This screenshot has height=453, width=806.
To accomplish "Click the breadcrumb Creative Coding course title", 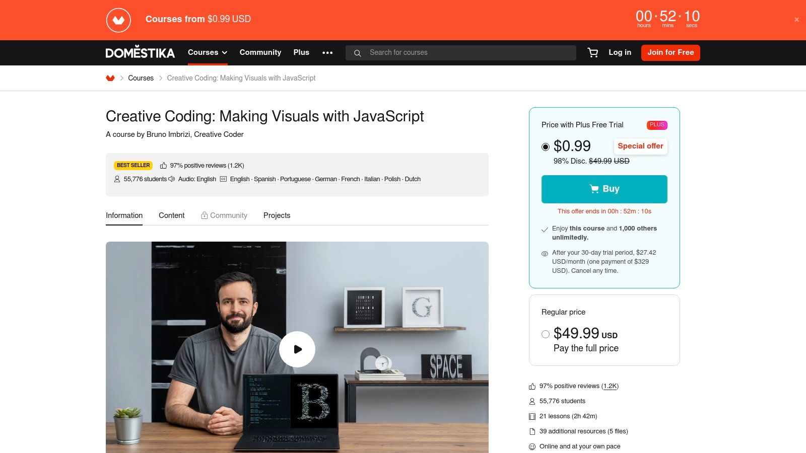I will pos(241,78).
